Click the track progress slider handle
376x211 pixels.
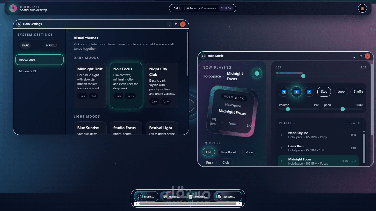pos(303,76)
